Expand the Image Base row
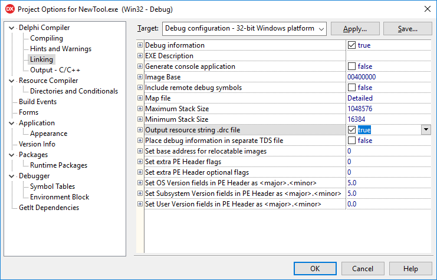This screenshot has width=437, height=280. pyautogui.click(x=140, y=76)
